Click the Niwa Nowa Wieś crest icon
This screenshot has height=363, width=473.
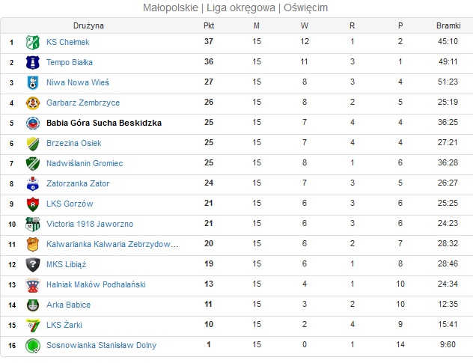pos(33,82)
